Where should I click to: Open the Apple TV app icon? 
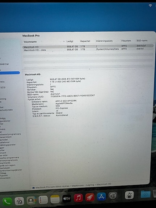[67, 199]
